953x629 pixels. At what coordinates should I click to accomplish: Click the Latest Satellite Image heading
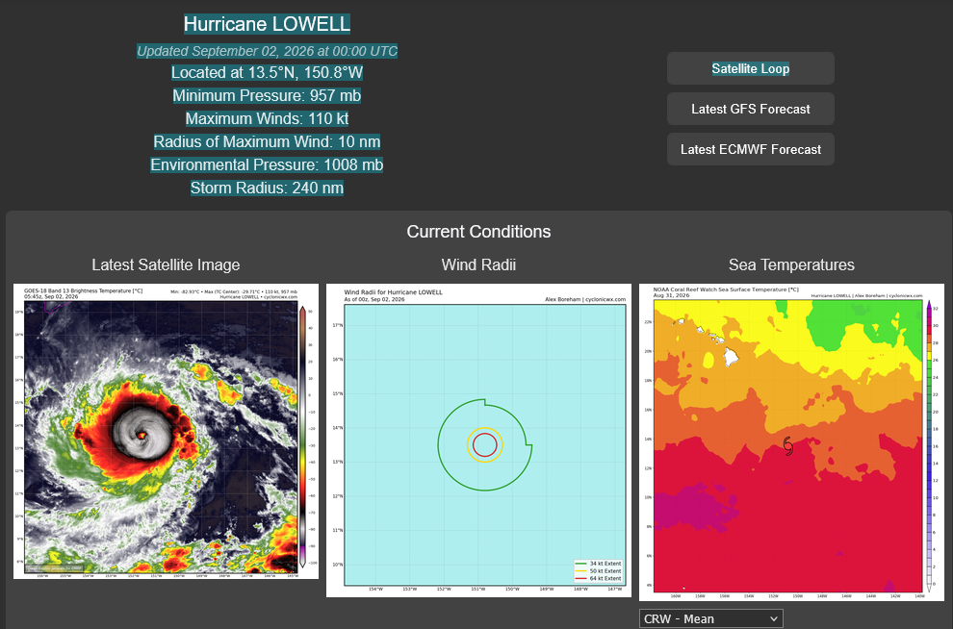coord(166,265)
